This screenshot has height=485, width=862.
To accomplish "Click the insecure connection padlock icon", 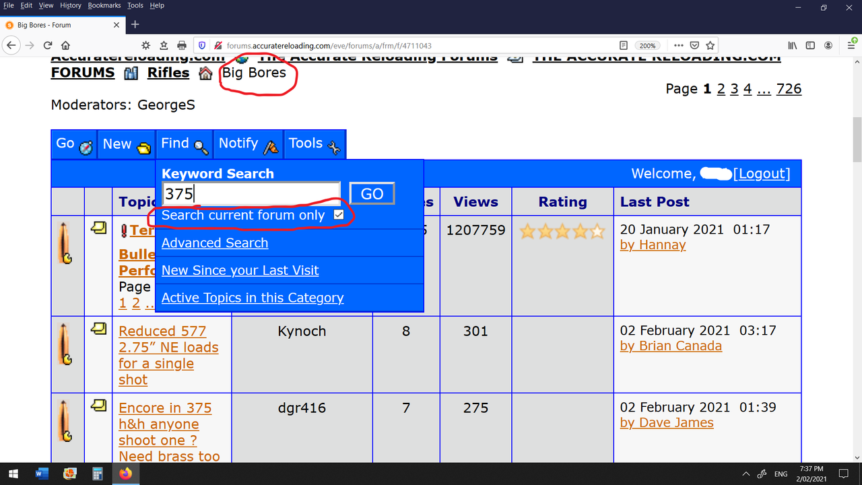I will pyautogui.click(x=218, y=46).
